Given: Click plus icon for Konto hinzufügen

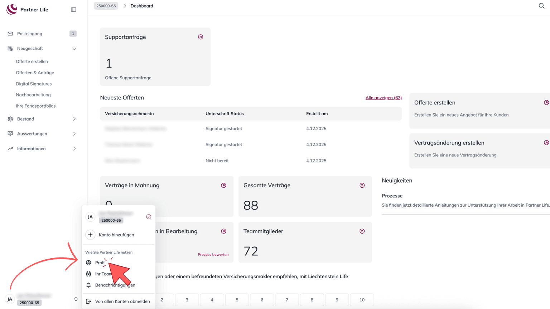Looking at the screenshot, I should coord(90,235).
